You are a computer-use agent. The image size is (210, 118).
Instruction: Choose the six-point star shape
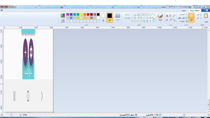[144, 21]
